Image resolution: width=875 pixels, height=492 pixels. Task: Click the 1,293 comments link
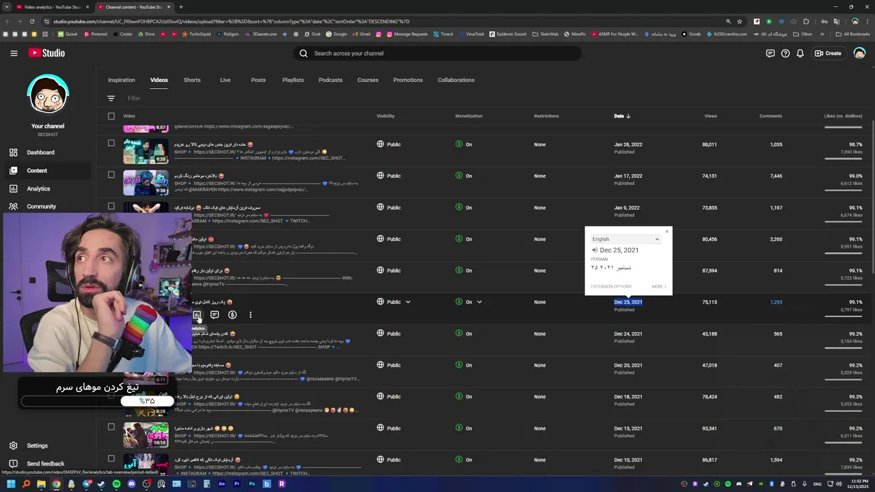click(776, 302)
